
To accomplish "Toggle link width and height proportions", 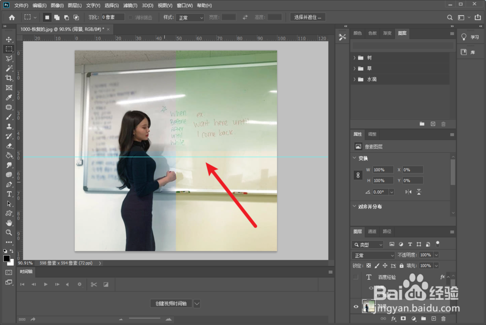I will point(358,175).
